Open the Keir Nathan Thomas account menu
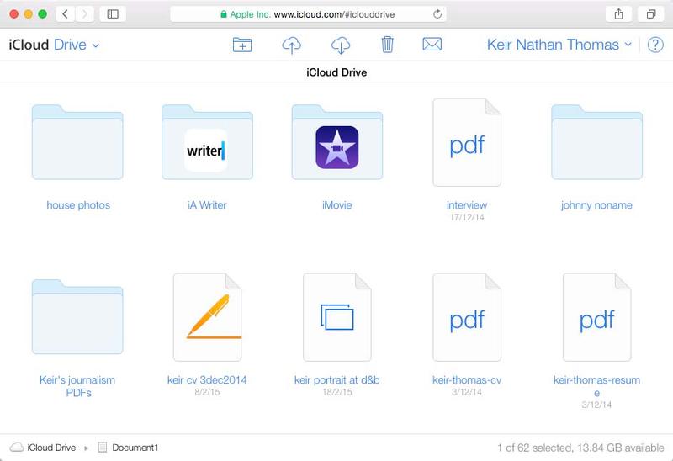 click(559, 45)
